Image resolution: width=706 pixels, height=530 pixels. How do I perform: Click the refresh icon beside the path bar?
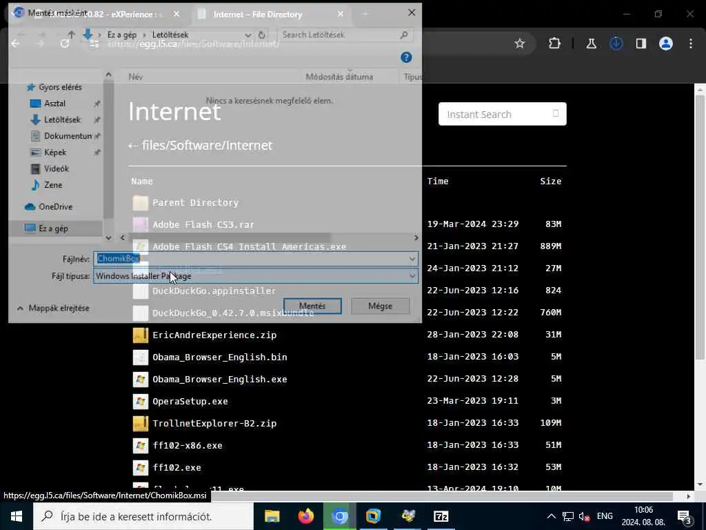(261, 35)
